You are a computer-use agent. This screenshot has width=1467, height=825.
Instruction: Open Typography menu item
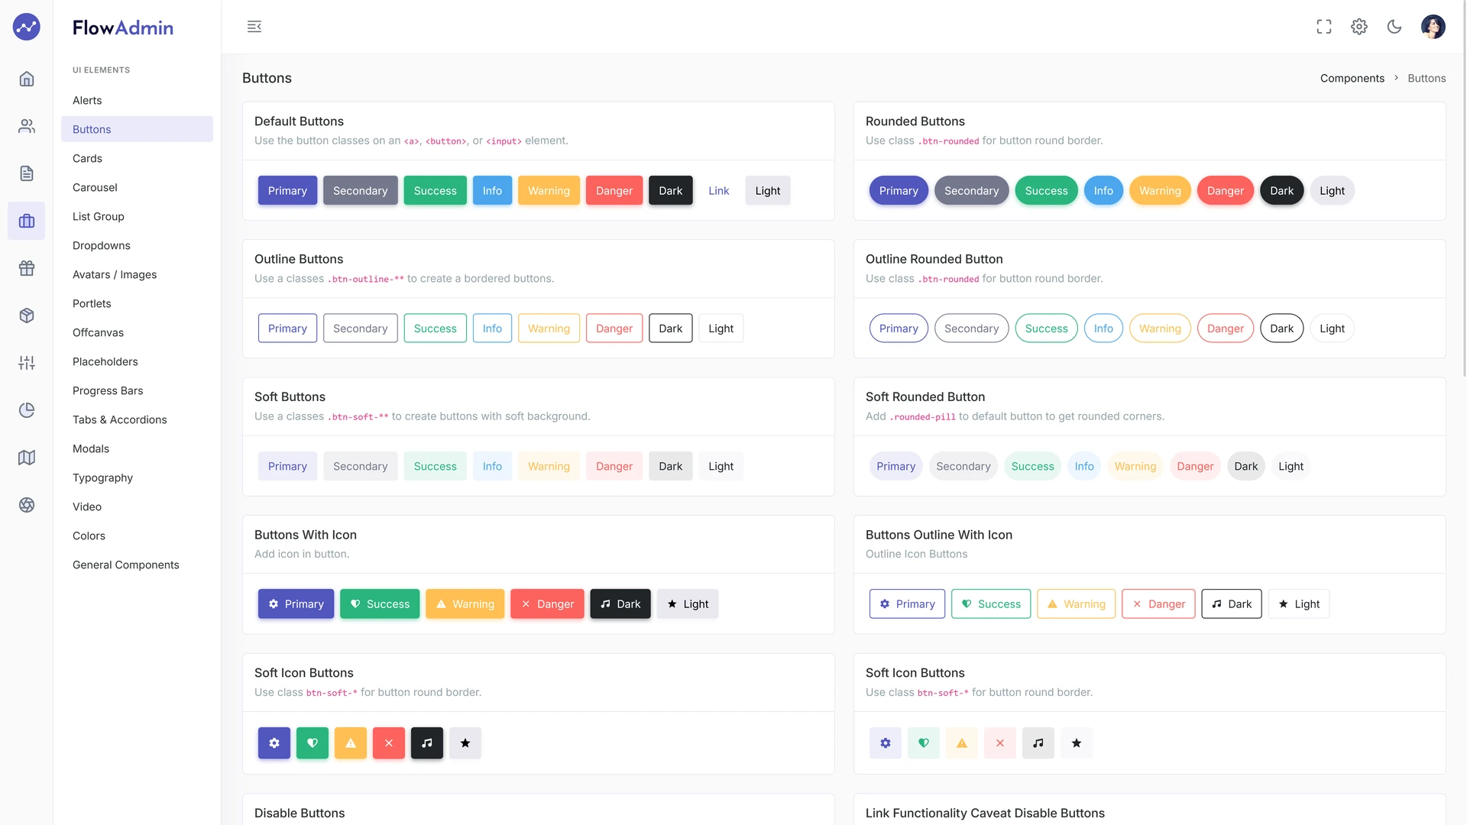click(137, 477)
